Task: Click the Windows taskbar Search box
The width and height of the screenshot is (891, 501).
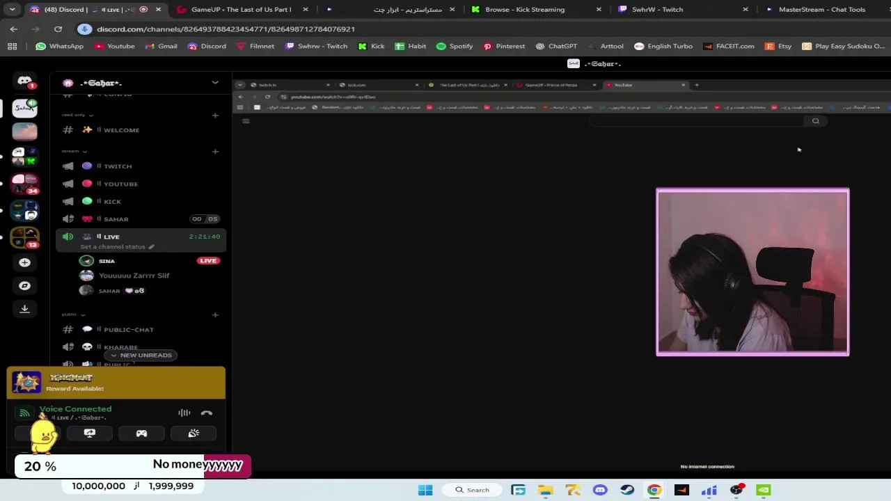Action: [x=471, y=490]
